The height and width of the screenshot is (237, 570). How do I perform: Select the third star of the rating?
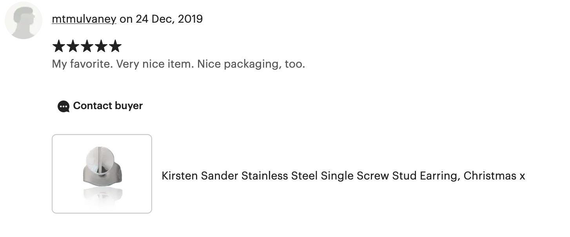tap(87, 46)
